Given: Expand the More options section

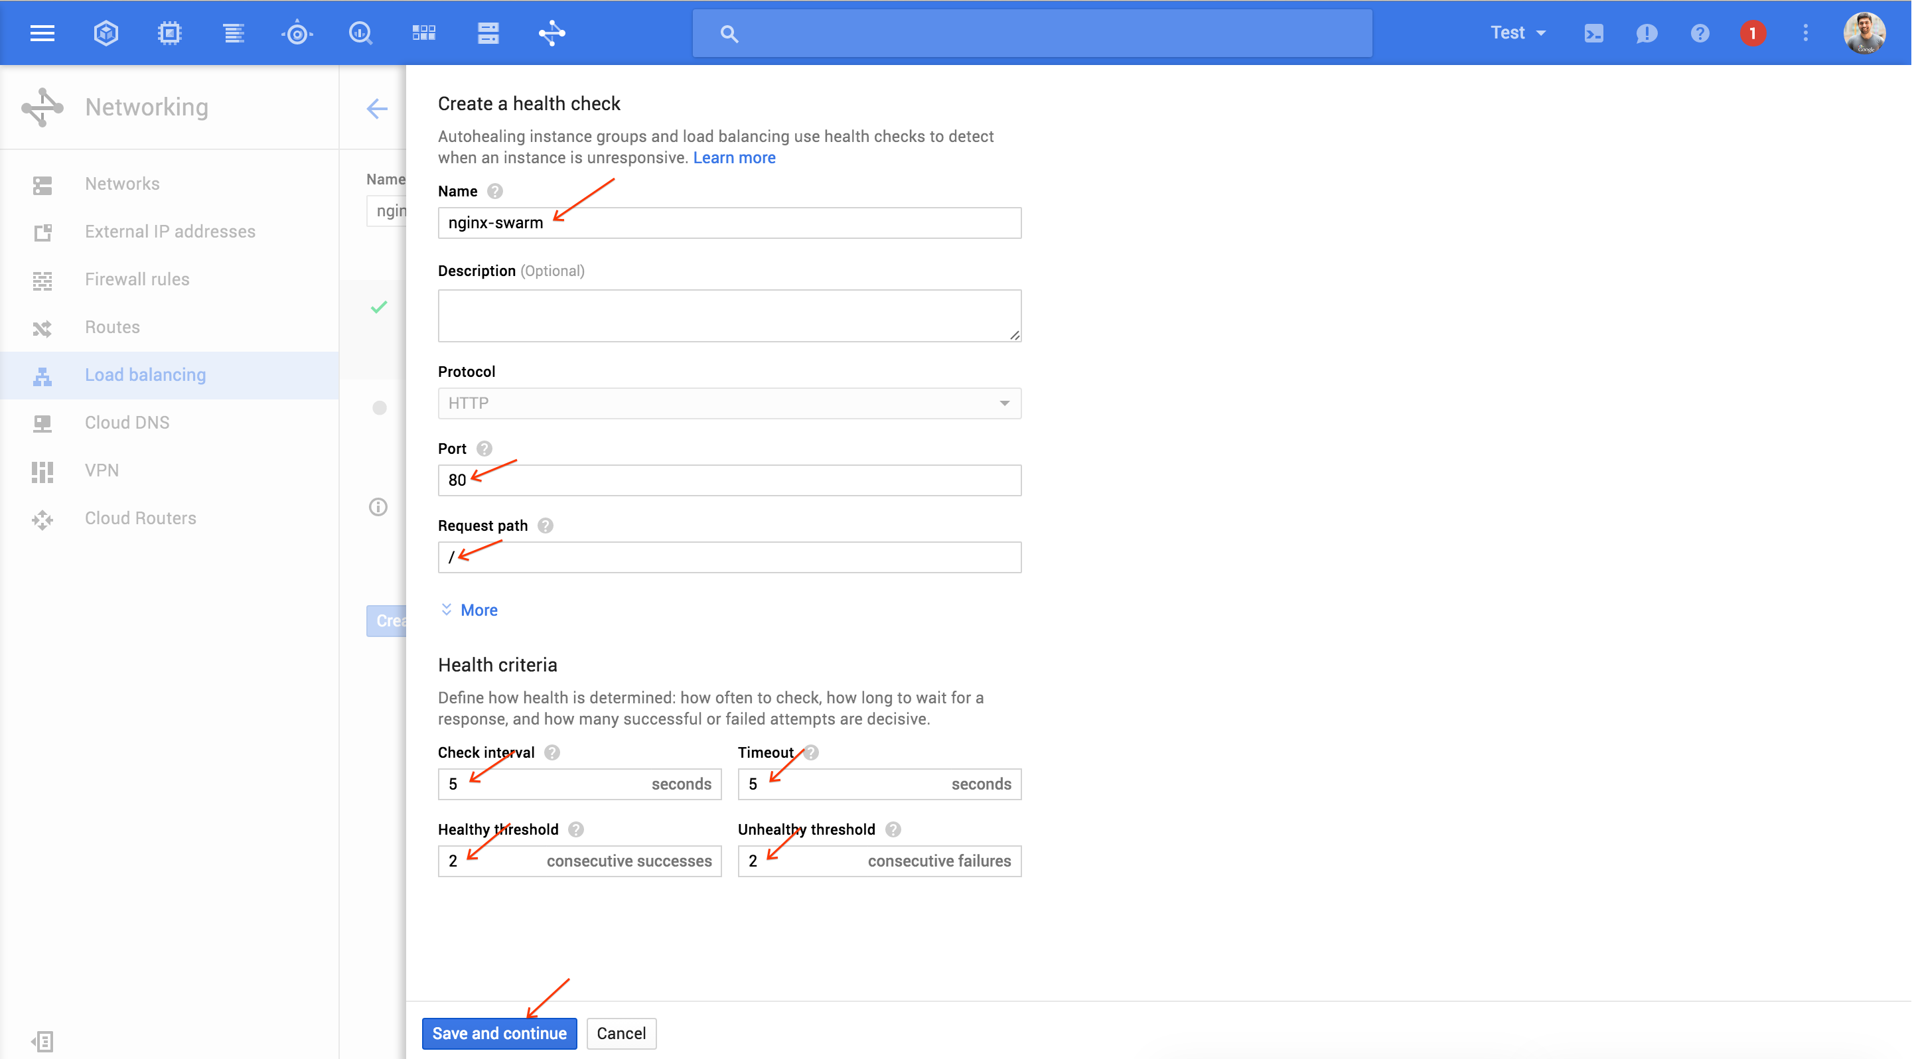Looking at the screenshot, I should (469, 610).
